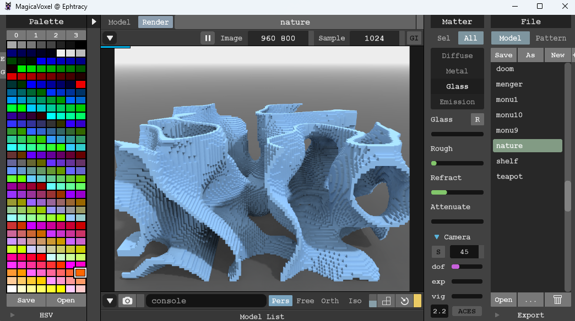Expand panel using arrow beside Palette header

(x=94, y=22)
